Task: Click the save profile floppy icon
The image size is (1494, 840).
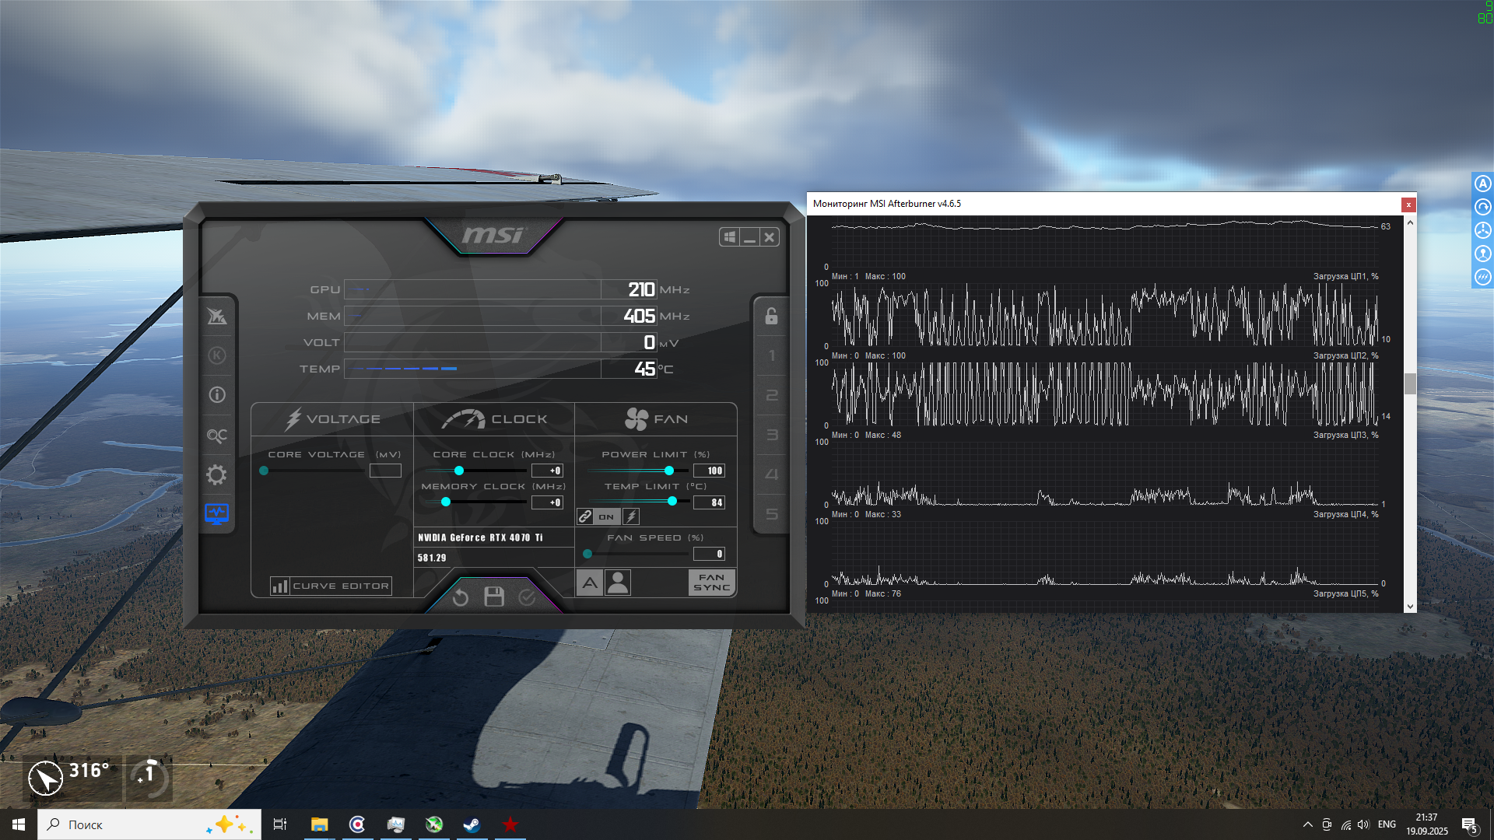Action: [494, 597]
